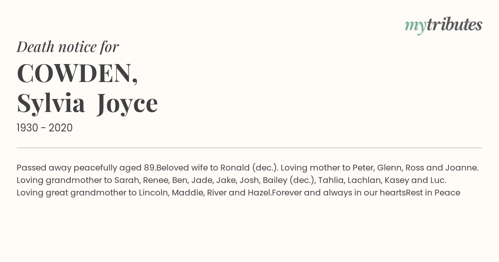
Task: Click the phrase 'Beloved wife to Ronald'
Action: pyautogui.click(x=203, y=168)
